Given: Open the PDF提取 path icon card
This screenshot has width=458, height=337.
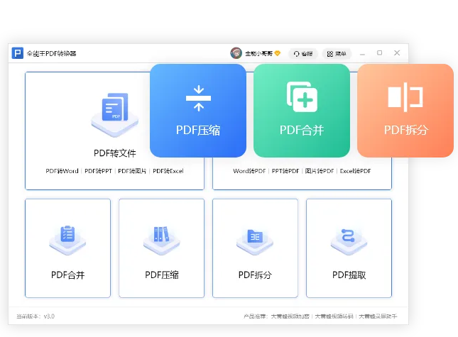Looking at the screenshot, I should pyautogui.click(x=349, y=248).
